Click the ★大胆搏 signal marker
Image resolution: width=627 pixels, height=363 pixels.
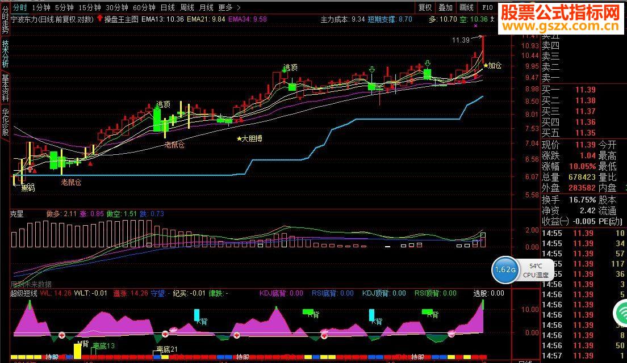[249, 138]
